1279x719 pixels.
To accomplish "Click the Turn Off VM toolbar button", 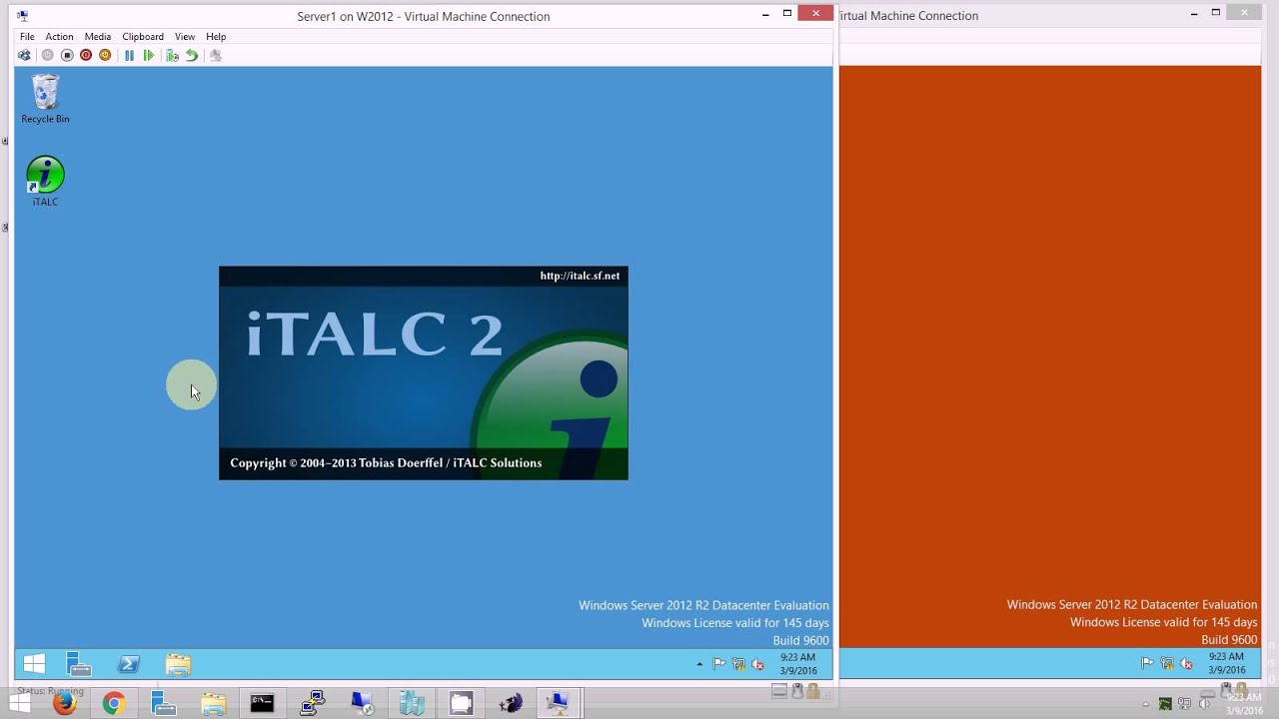I will [67, 56].
